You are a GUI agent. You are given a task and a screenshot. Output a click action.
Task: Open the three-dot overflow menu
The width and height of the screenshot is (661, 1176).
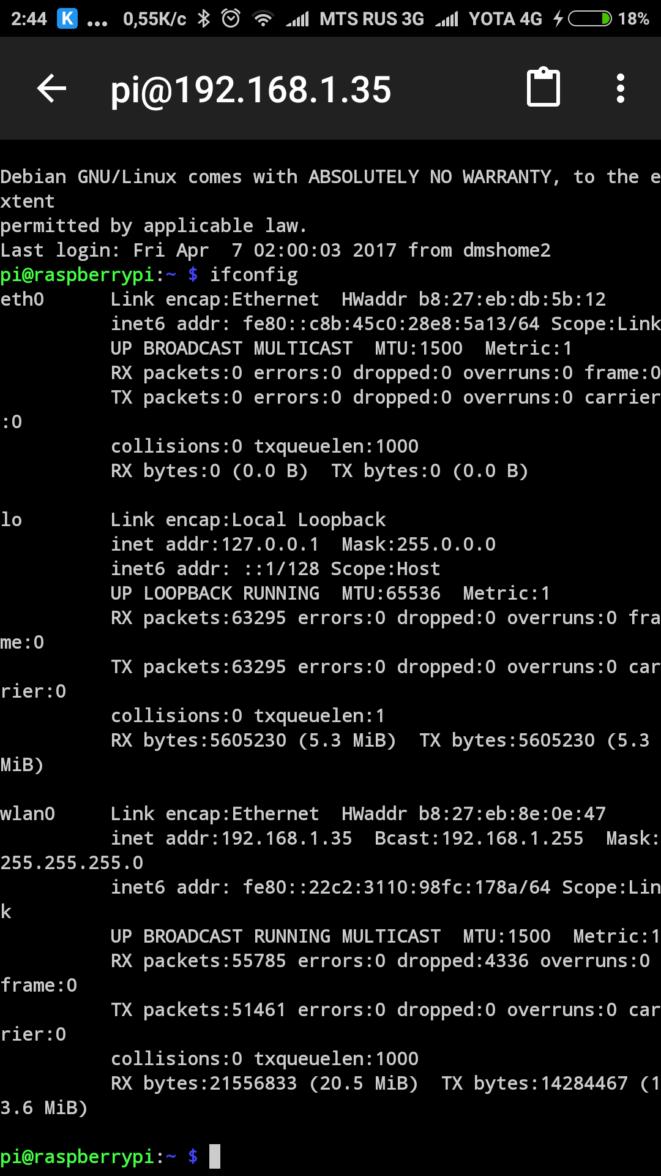[621, 88]
